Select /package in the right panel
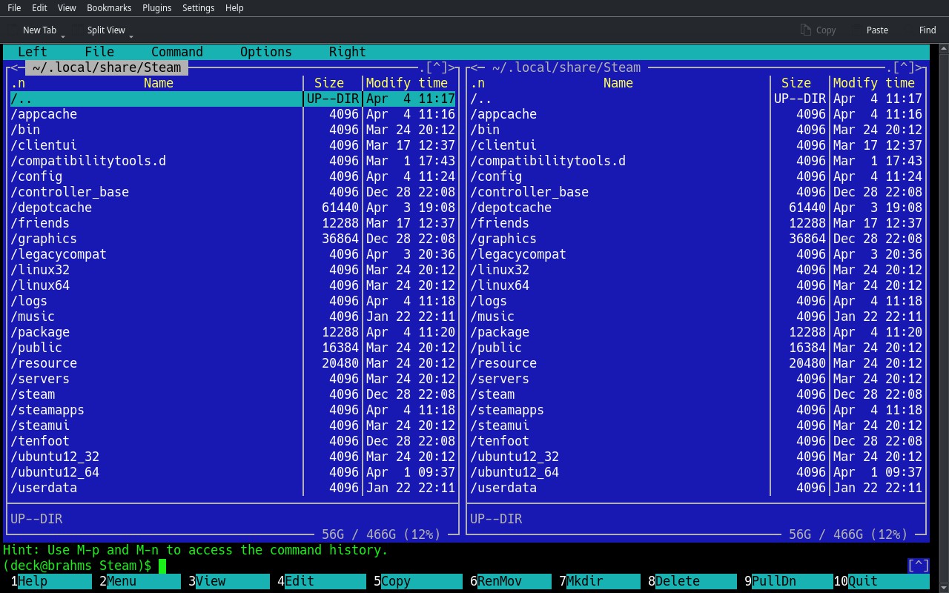Screen dimensions: 949x593 (696, 332)
